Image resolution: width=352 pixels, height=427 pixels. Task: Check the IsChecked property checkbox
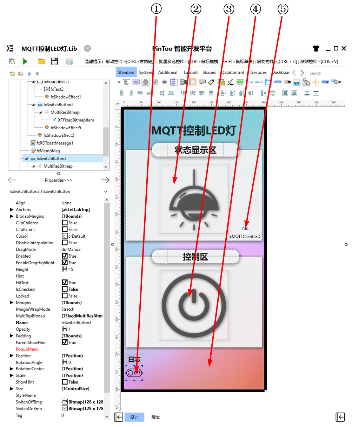click(x=65, y=289)
